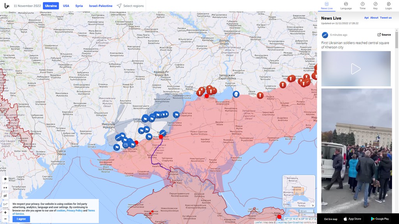Open the Privacy Policy link
Viewport: 399px width, 224px height.
74,210
